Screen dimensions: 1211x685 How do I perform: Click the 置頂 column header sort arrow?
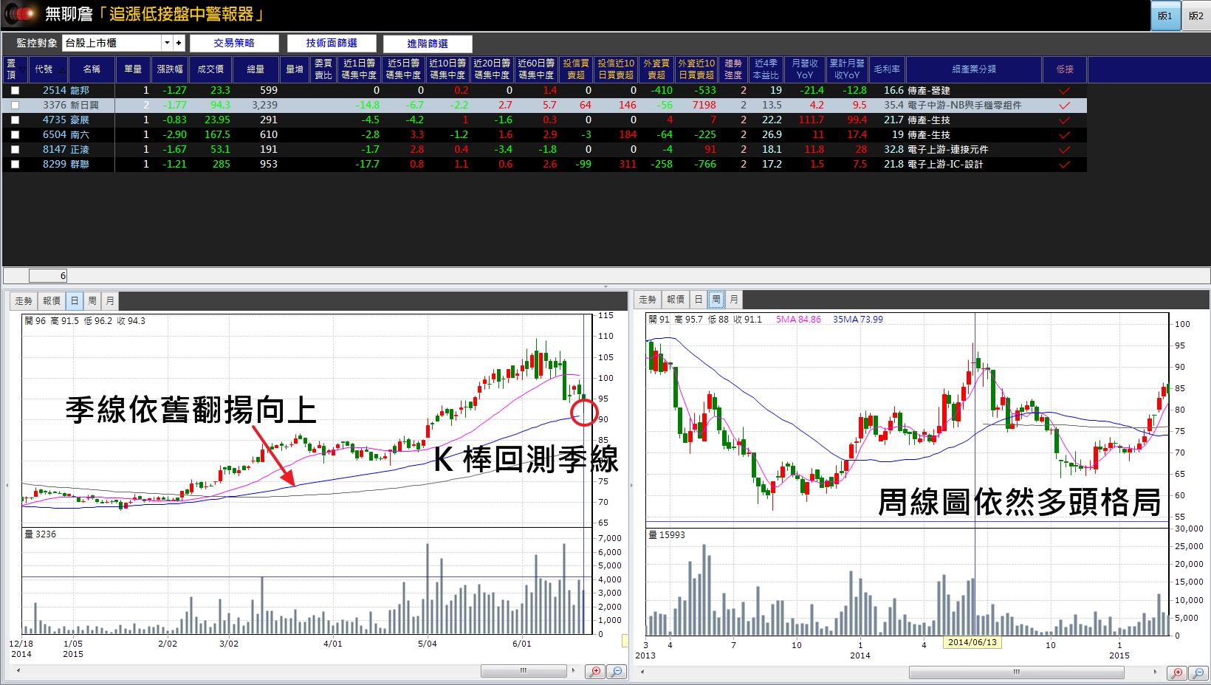point(22,69)
